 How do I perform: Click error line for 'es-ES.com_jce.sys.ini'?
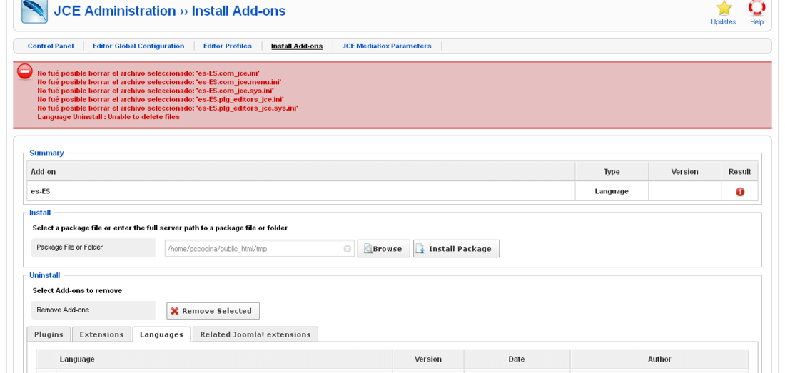click(x=156, y=91)
